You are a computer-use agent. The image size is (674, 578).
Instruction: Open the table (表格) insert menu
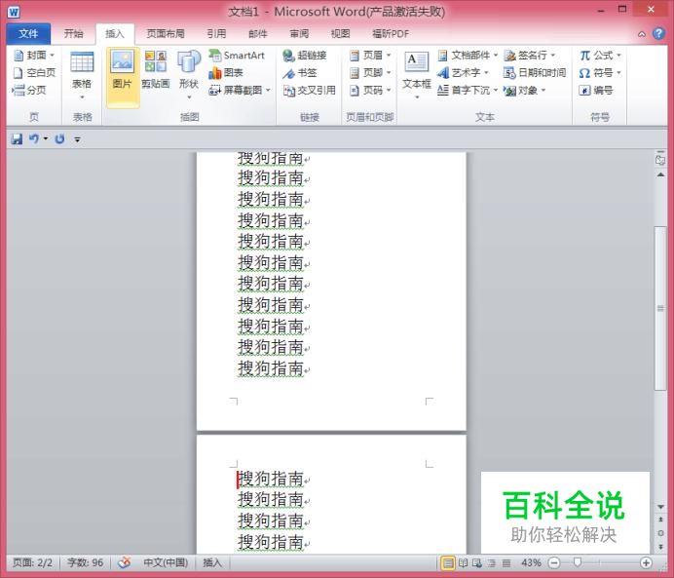tap(82, 76)
